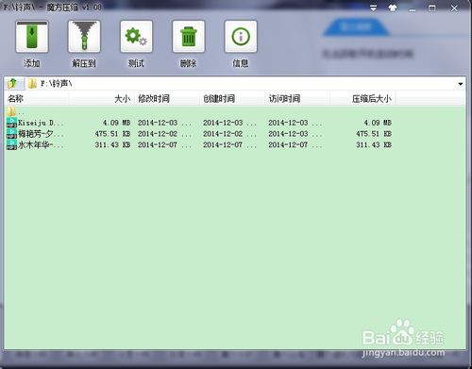Sort by 大小 column header

tap(101, 99)
